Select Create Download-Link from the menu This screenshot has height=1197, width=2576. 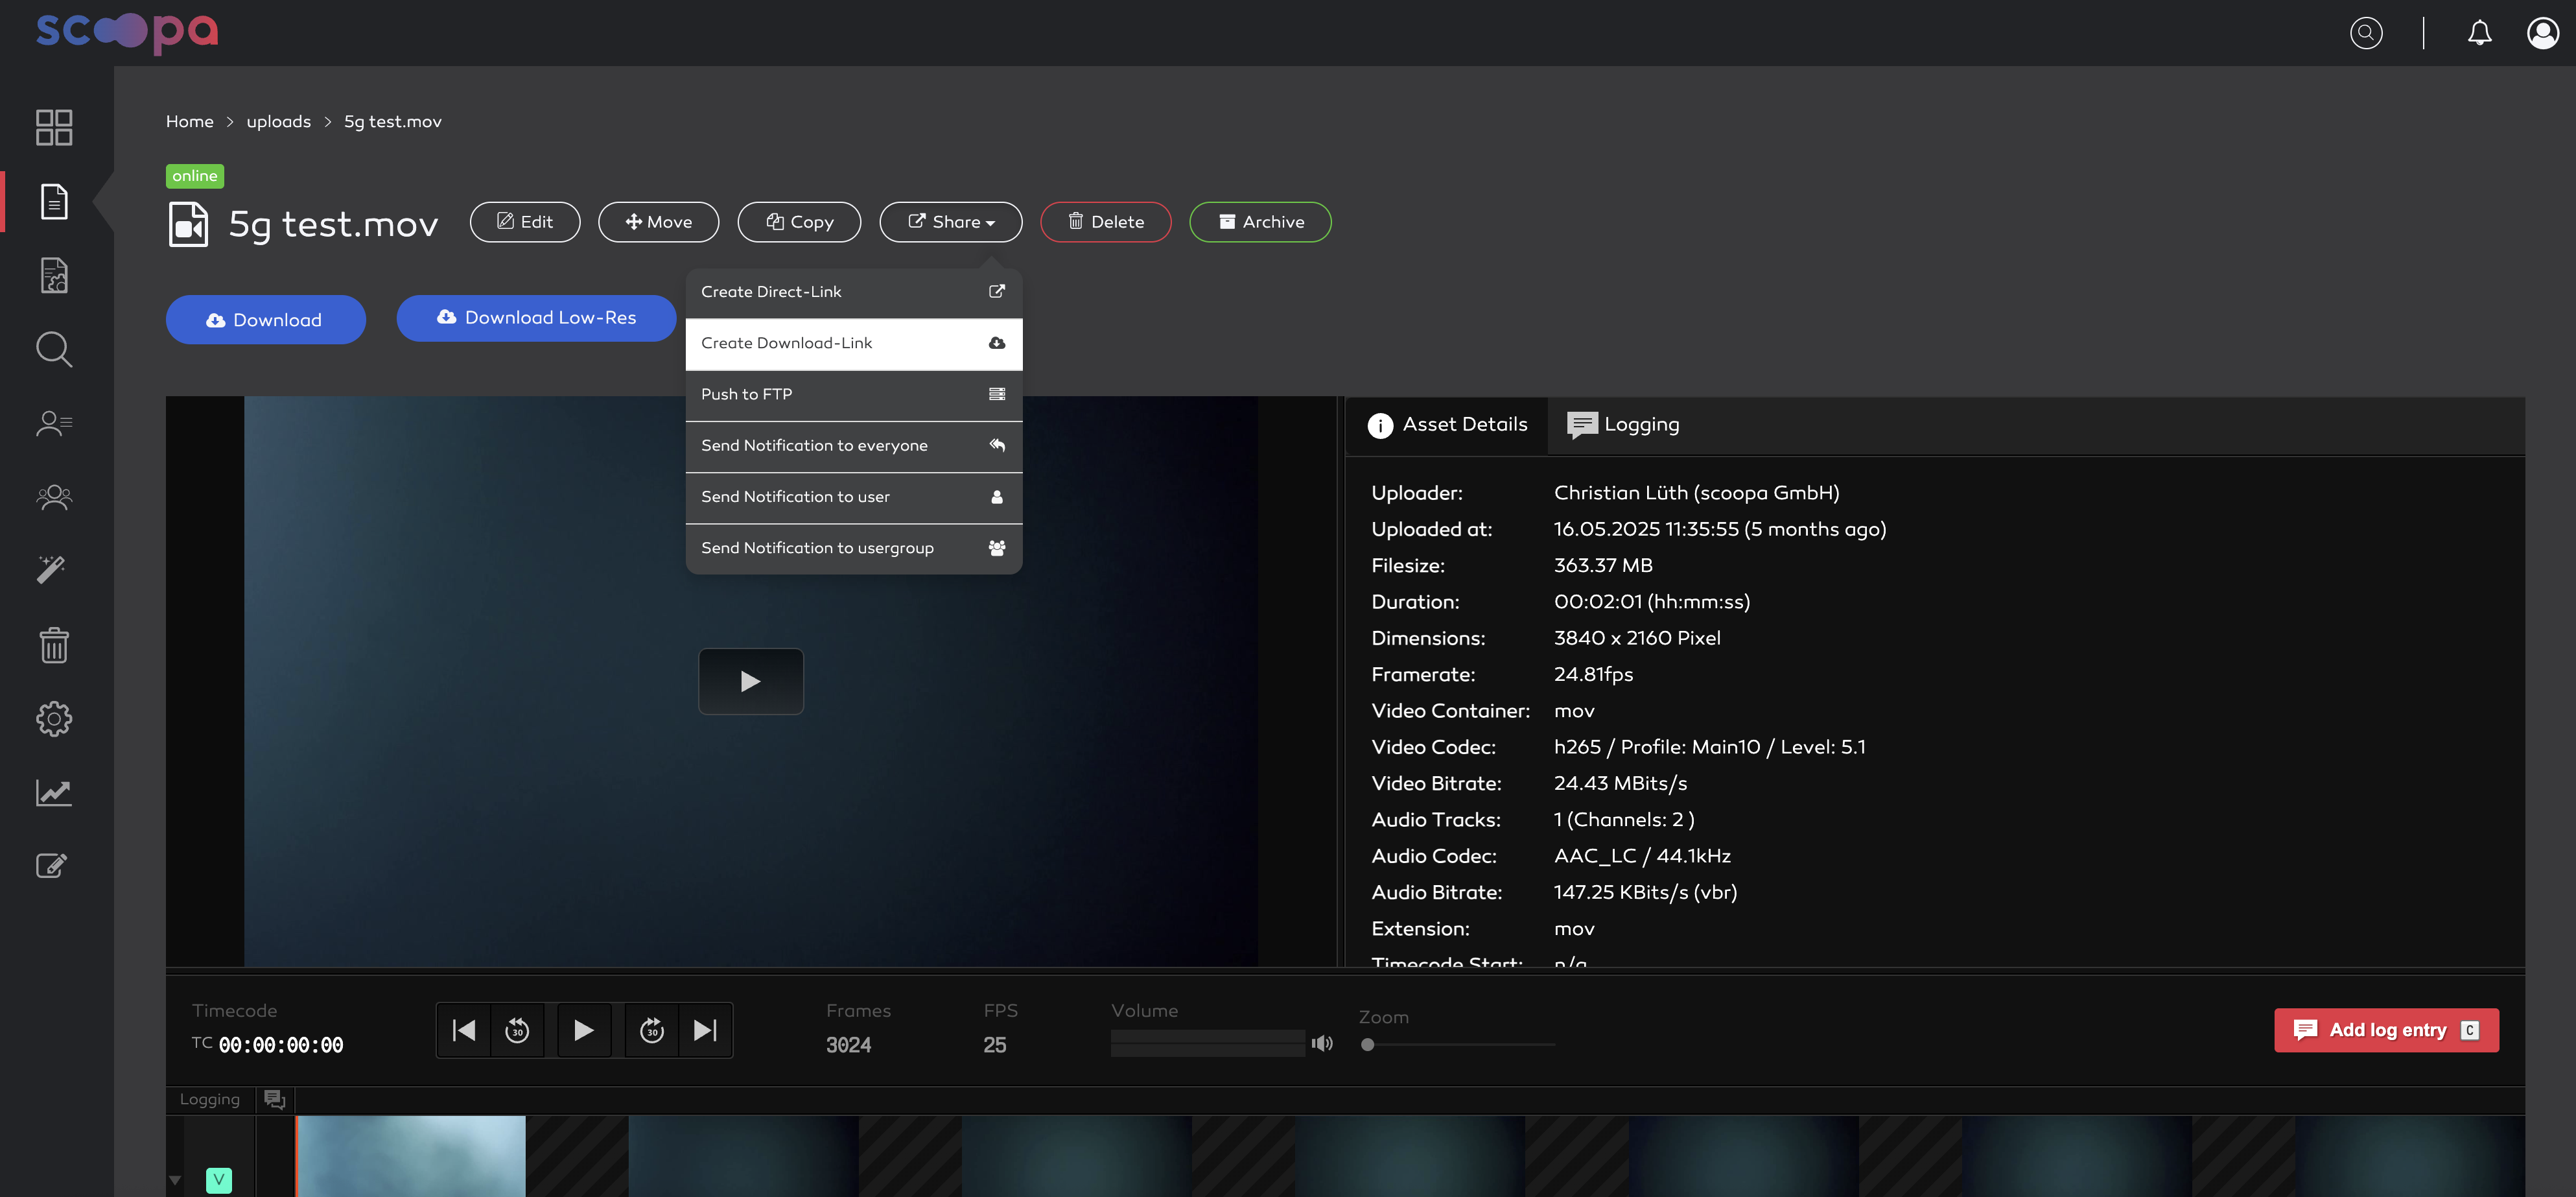click(x=854, y=343)
